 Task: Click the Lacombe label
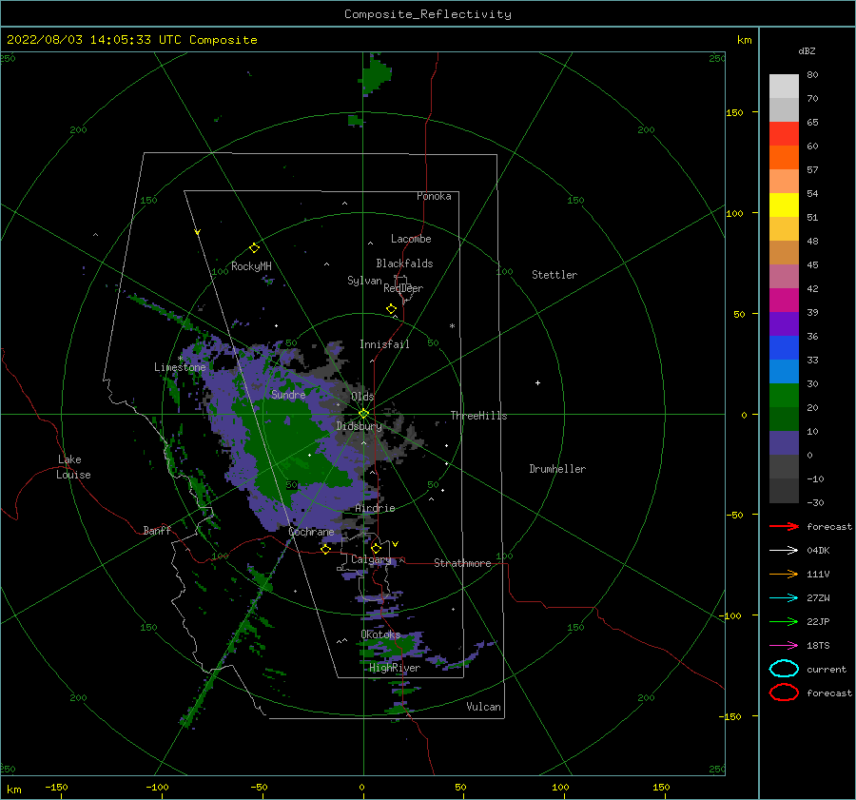tap(411, 239)
